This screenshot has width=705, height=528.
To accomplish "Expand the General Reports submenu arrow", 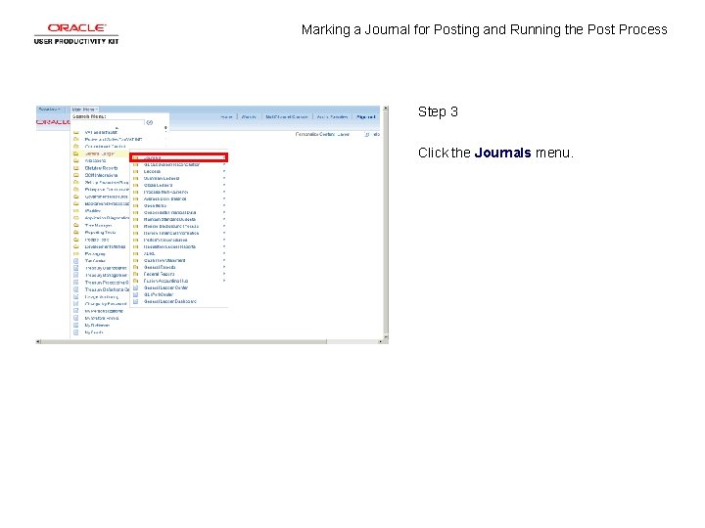I will coord(224,267).
